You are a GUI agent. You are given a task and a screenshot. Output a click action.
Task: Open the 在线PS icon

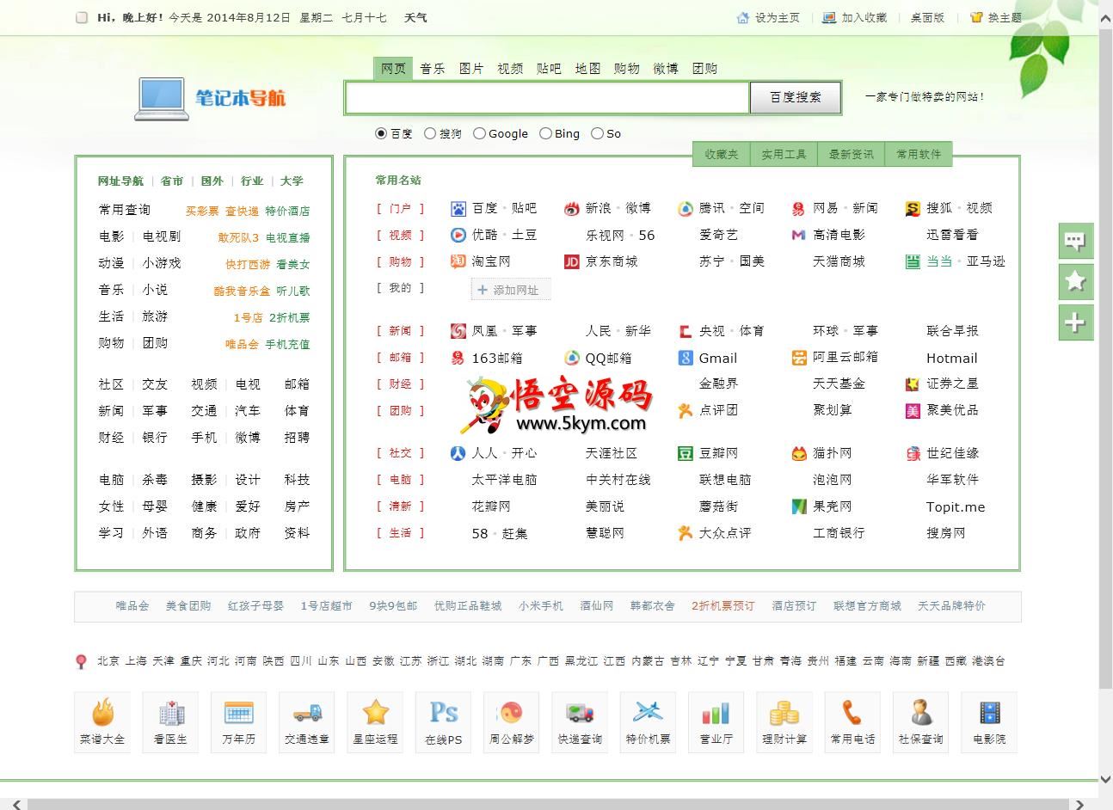pyautogui.click(x=443, y=712)
